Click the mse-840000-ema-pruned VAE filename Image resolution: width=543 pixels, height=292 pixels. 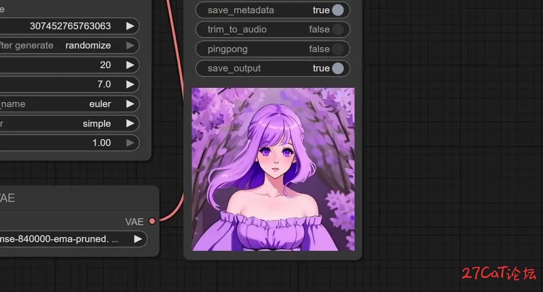[x=59, y=239]
